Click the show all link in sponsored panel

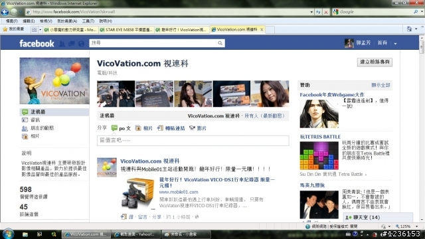[381, 85]
